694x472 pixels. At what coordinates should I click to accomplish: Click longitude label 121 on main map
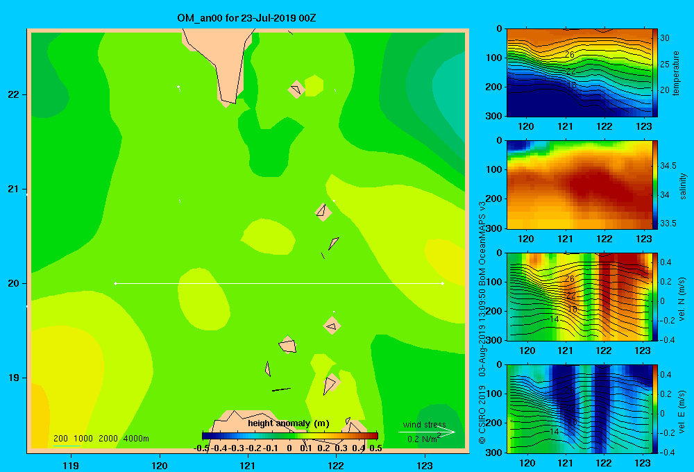248,465
